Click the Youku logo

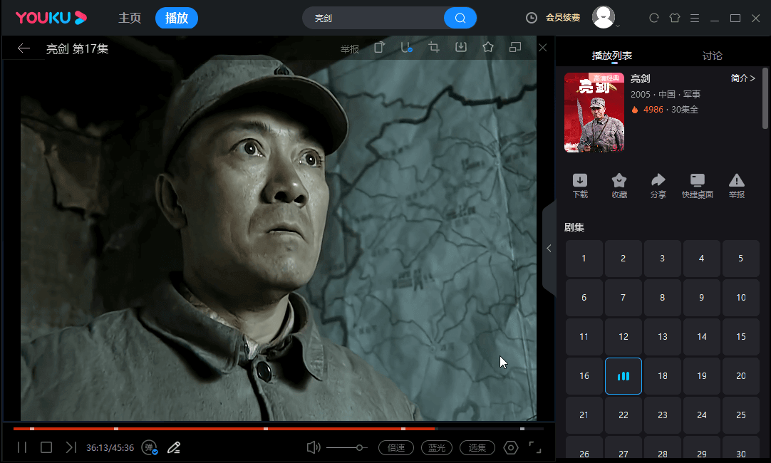[x=51, y=18]
